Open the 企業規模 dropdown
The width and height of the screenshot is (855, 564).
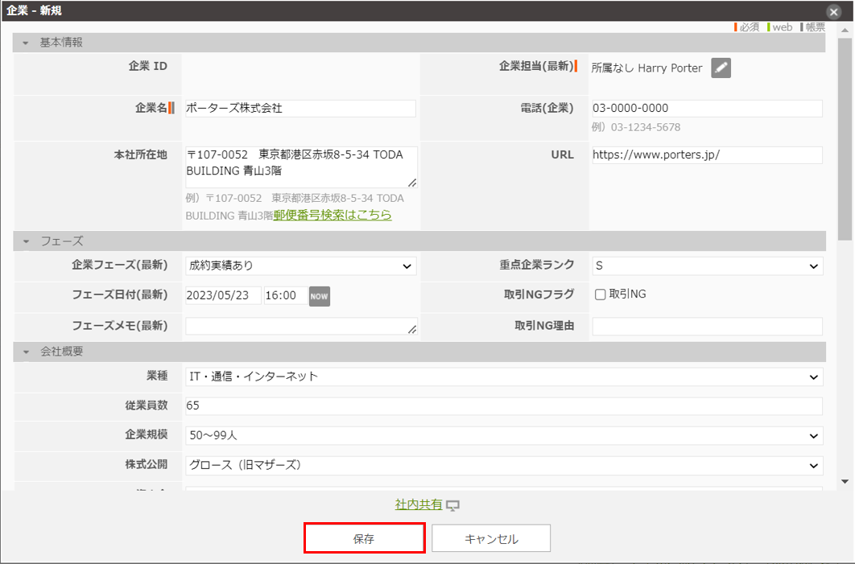tap(504, 435)
